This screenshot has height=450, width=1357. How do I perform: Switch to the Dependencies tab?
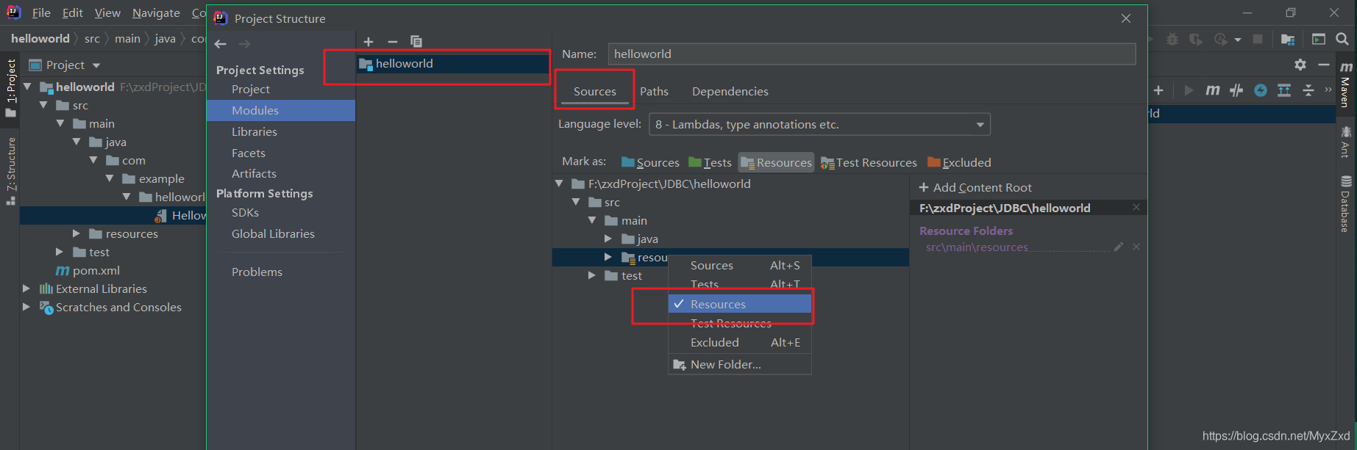point(730,91)
